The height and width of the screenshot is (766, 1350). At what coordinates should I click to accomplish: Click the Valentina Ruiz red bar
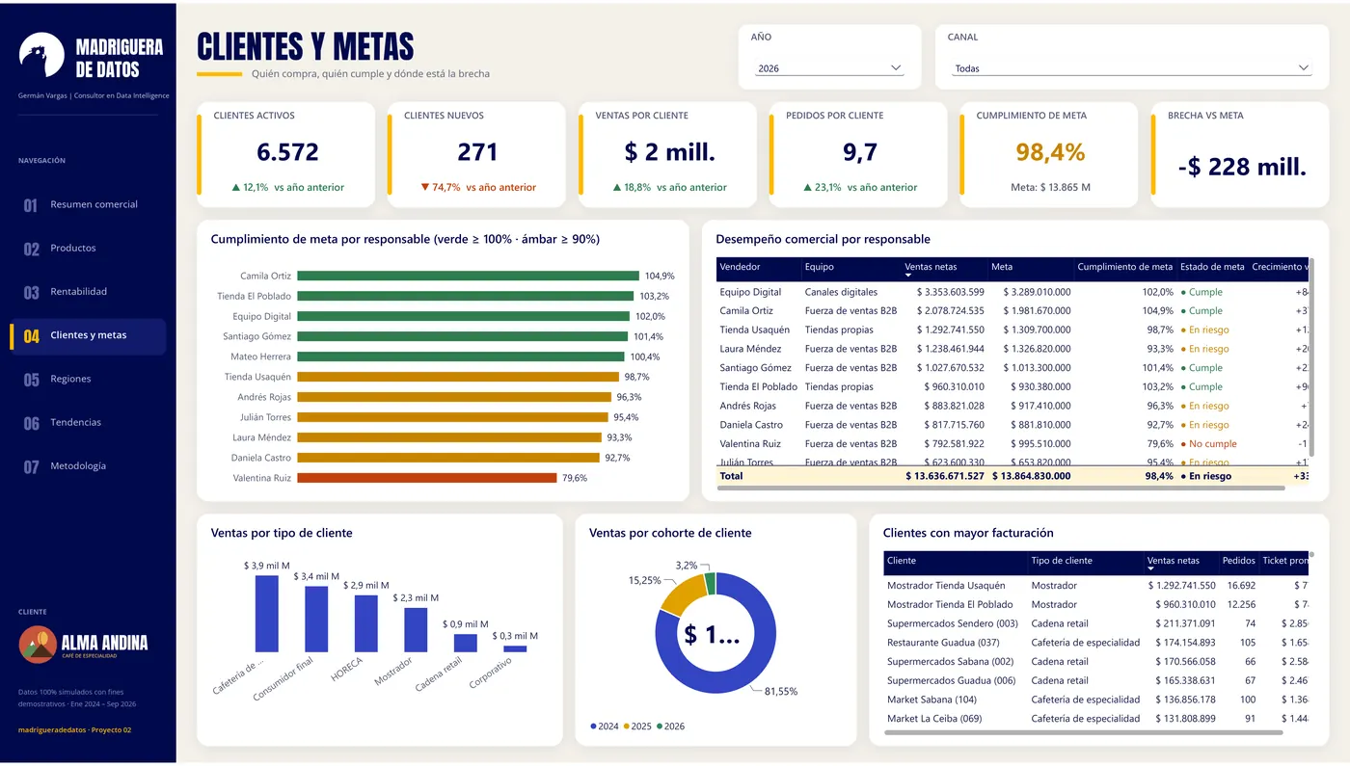[426, 478]
